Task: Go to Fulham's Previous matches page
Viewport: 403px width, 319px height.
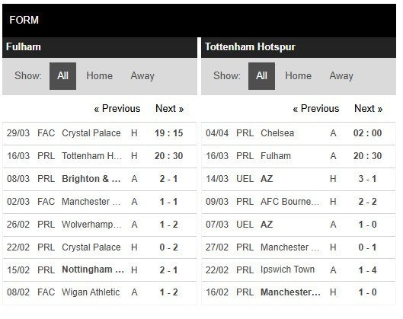Action: click(x=117, y=109)
